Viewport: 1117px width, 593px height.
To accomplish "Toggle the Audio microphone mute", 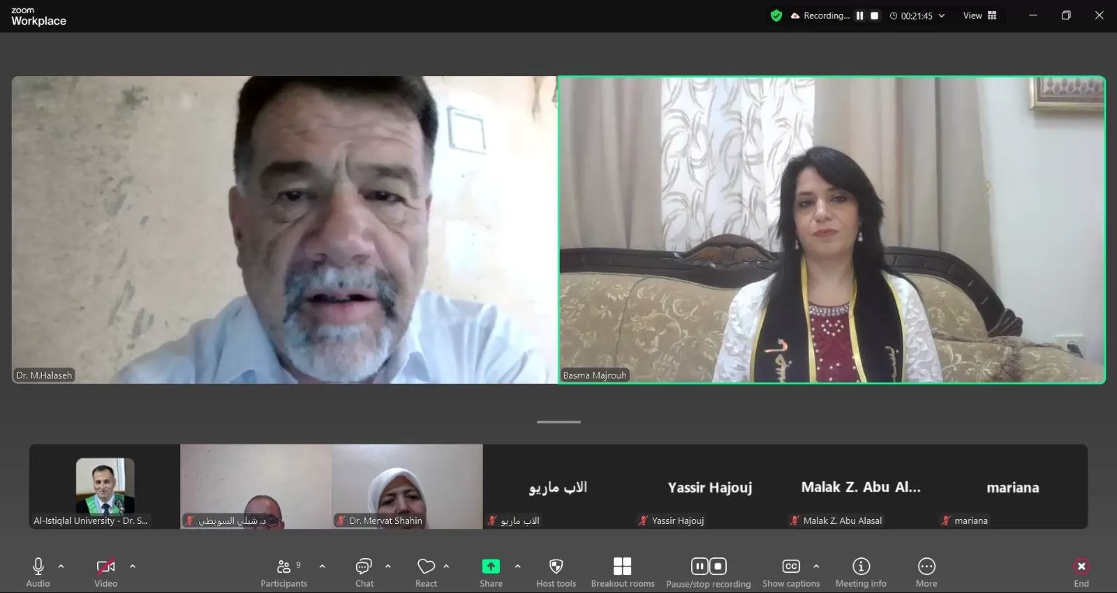I will 38,566.
